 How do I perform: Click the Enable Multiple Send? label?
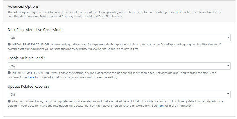click(26, 58)
